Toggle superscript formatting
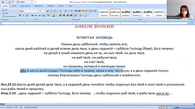Viewport: 195px width, 109px height. [x=40, y=15]
